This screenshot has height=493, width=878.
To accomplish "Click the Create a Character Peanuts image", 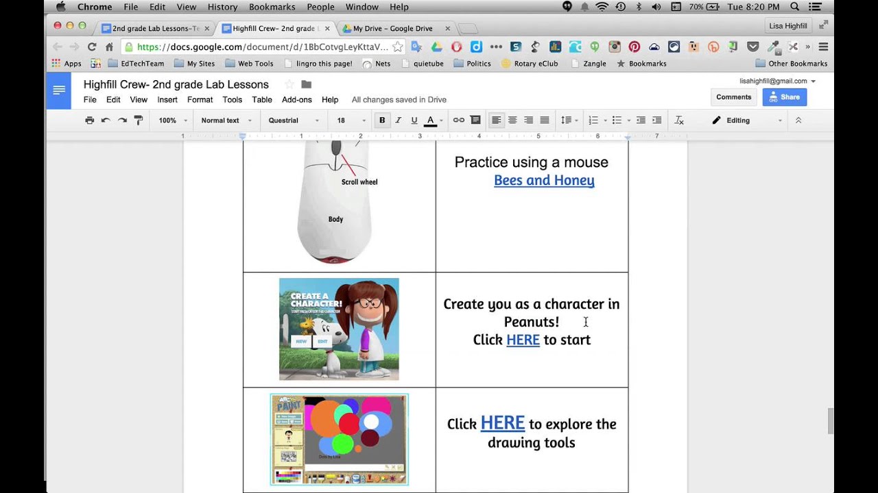I will 339,329.
